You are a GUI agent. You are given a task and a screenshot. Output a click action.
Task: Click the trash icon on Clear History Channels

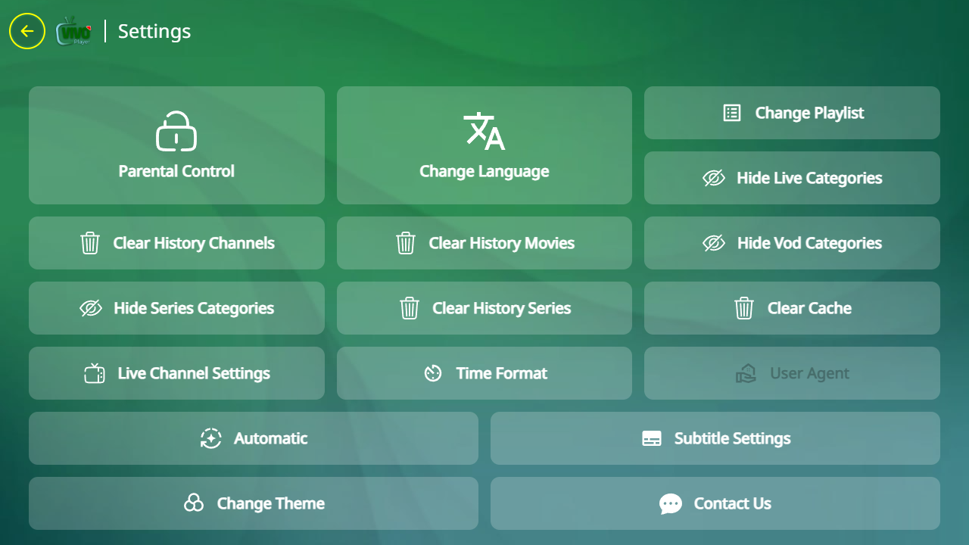[90, 243]
